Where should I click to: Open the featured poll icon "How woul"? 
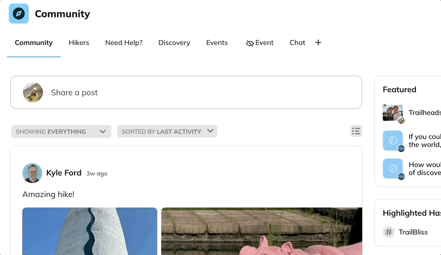(393, 168)
